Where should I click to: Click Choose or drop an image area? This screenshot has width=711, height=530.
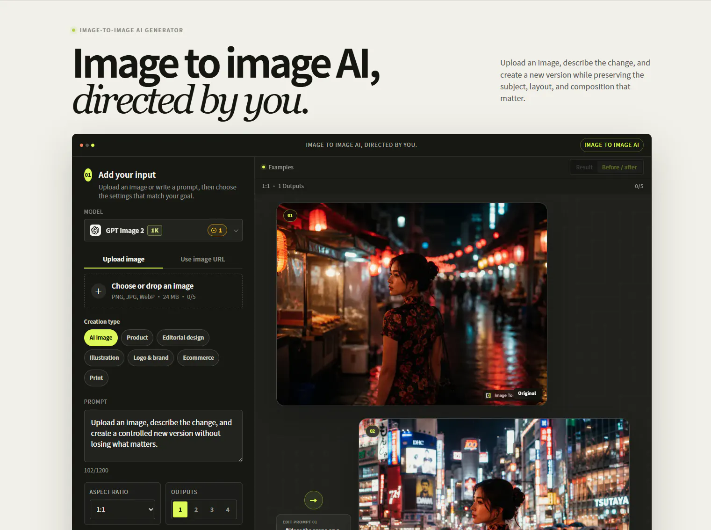point(163,291)
